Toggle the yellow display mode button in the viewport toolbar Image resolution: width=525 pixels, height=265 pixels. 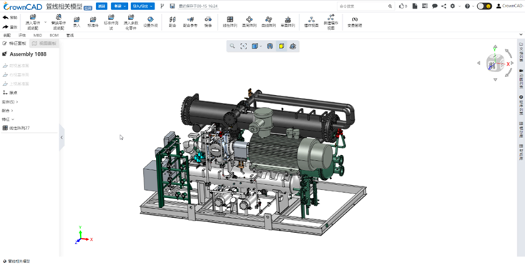282,46
